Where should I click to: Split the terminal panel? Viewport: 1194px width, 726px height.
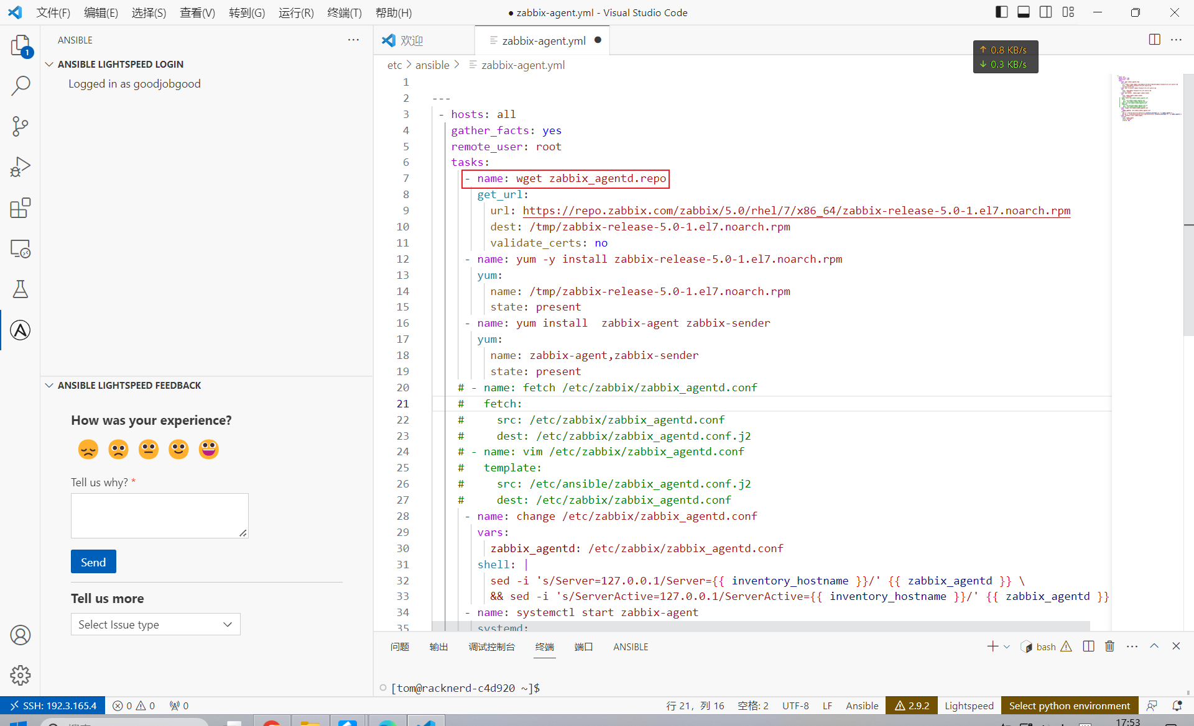(1088, 647)
